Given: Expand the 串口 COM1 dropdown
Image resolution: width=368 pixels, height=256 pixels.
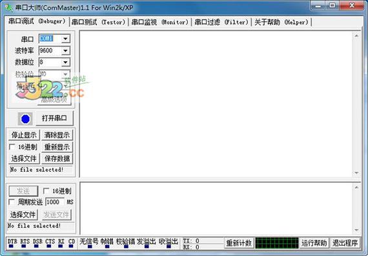Looking at the screenshot, I should (x=66, y=39).
